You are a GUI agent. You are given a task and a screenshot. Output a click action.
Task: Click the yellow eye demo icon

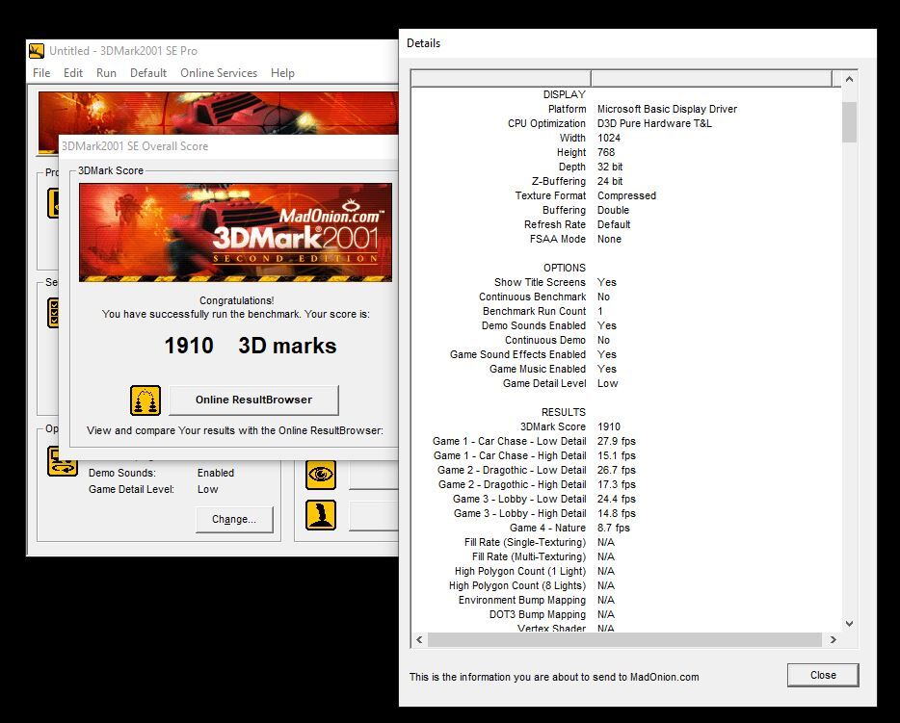point(320,475)
